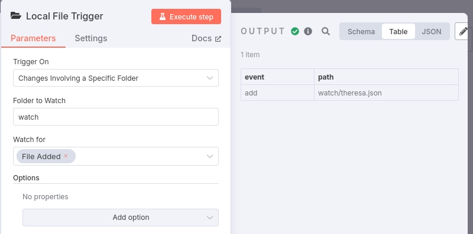The height and width of the screenshot is (234, 473).
Task: Click Execute step button
Action: click(186, 17)
